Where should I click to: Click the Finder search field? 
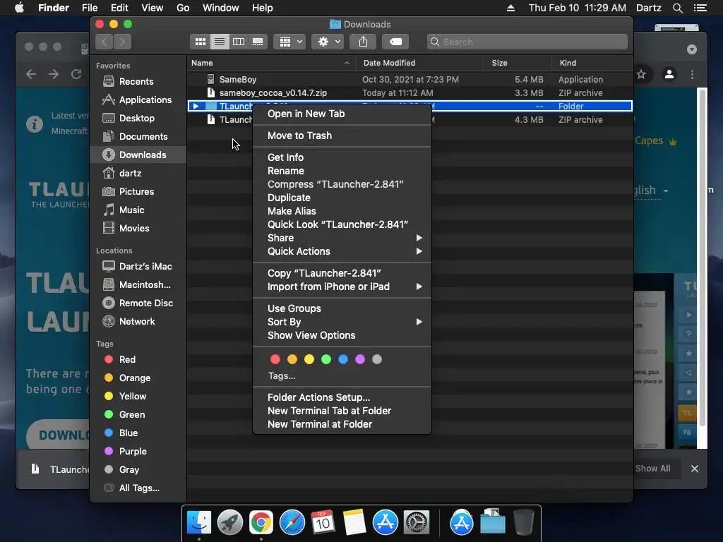coord(527,42)
